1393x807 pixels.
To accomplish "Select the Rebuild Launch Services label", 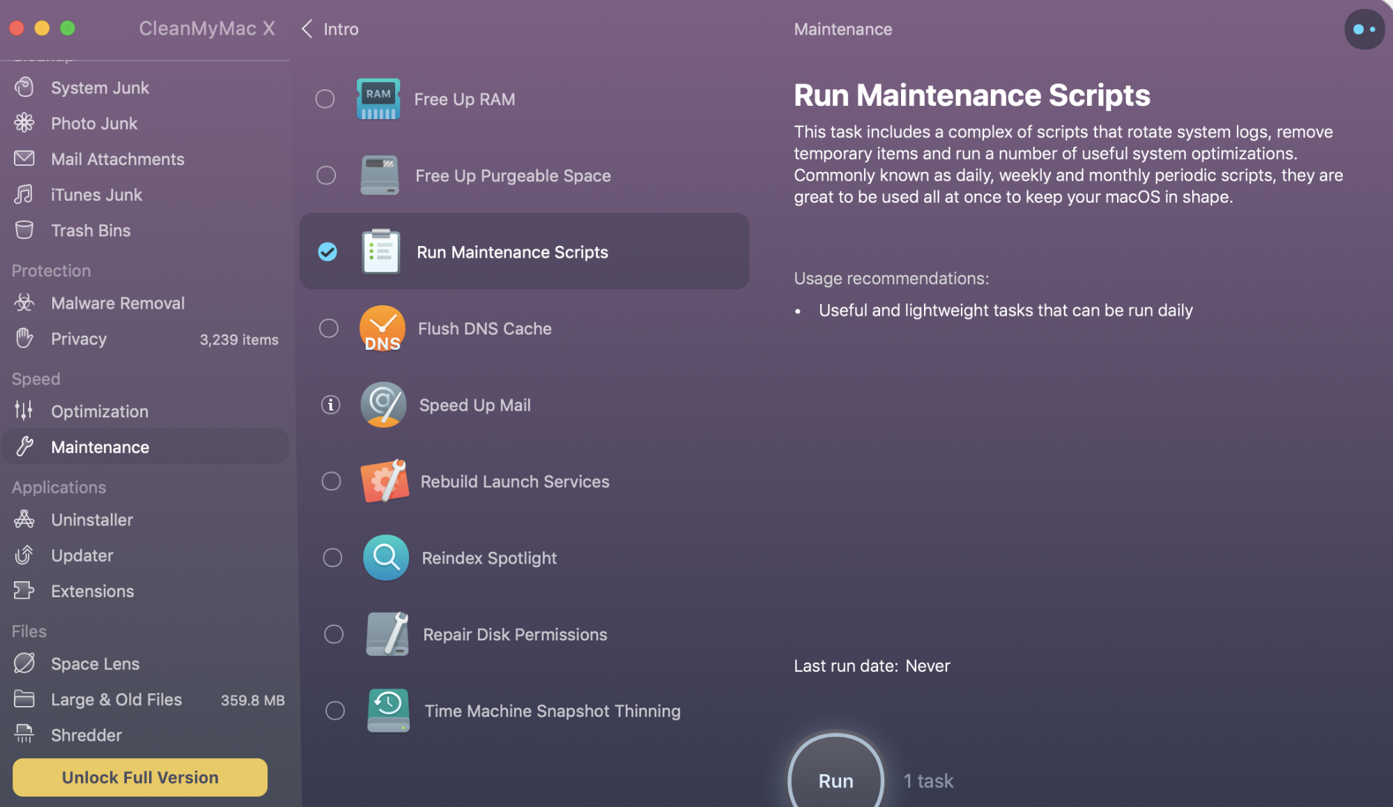I will 515,481.
